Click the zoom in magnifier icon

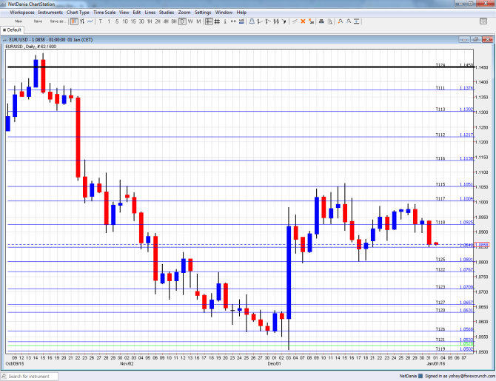341,21
